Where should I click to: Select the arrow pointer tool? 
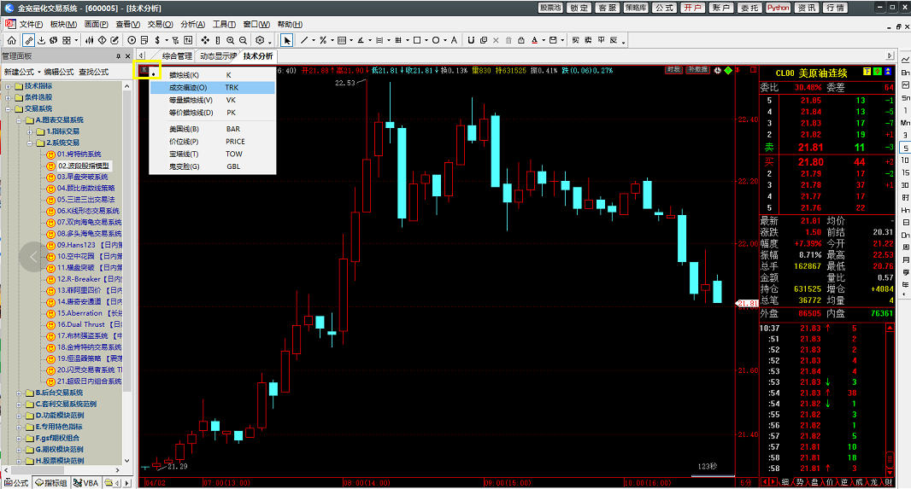pos(287,41)
